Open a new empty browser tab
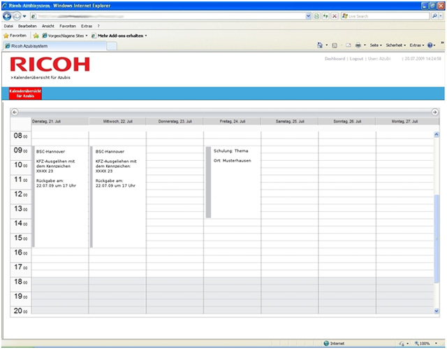The height and width of the screenshot is (349, 447). click(112, 46)
